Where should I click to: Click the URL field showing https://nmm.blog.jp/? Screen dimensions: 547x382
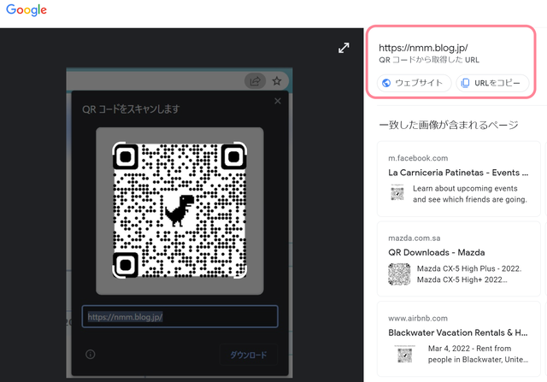pyautogui.click(x=180, y=316)
